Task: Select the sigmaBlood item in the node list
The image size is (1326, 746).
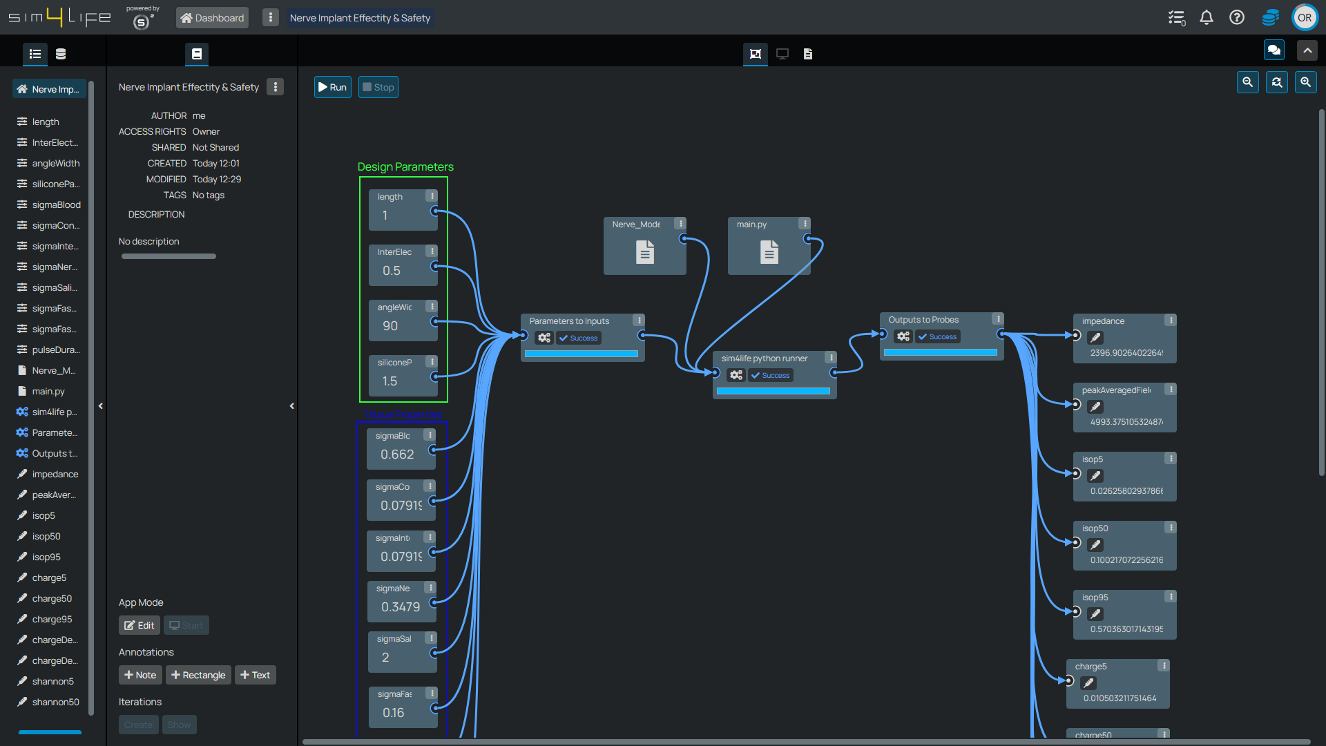Action: coord(56,204)
